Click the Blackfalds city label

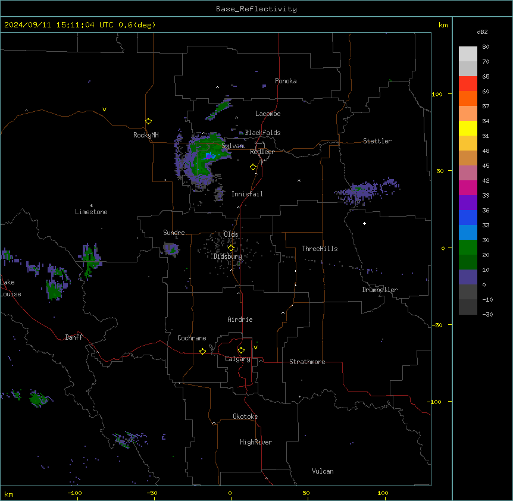coord(262,133)
